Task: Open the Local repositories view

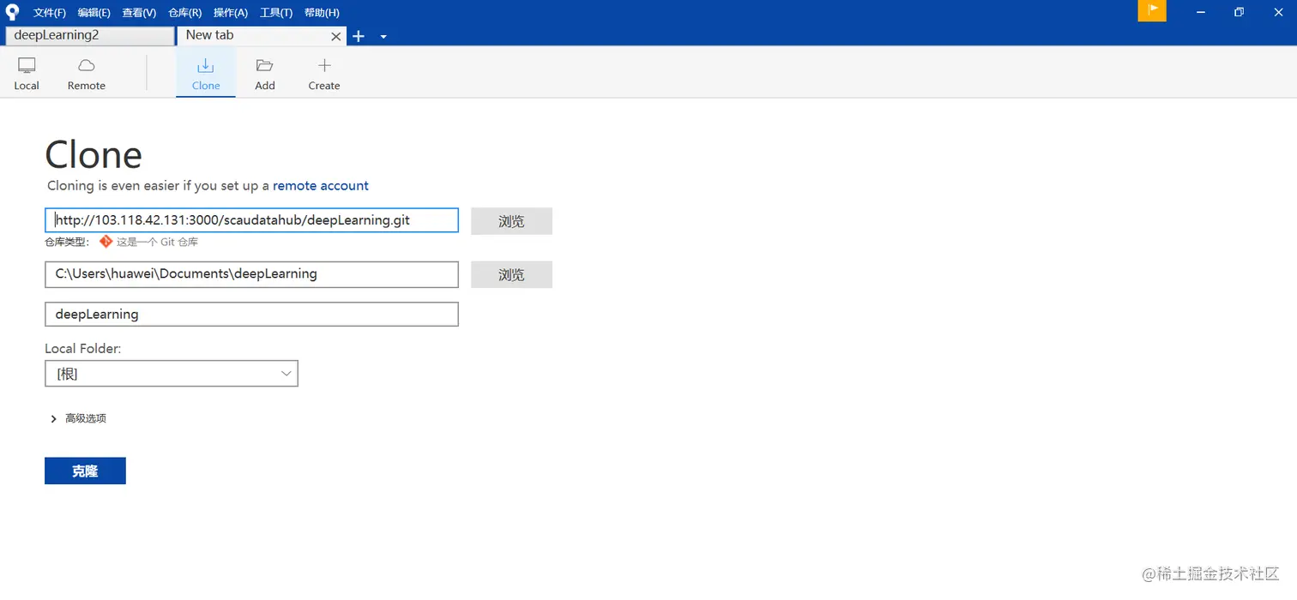Action: (x=27, y=74)
